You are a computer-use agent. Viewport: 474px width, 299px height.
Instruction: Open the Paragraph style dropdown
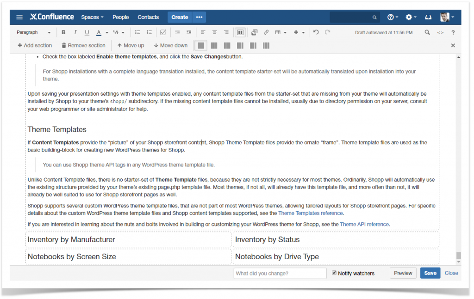(32, 32)
